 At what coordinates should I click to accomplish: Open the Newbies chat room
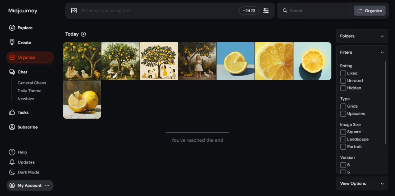point(26,99)
